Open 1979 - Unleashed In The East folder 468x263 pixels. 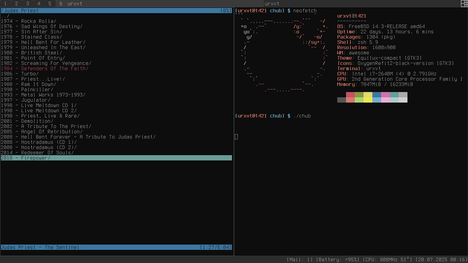43,47
